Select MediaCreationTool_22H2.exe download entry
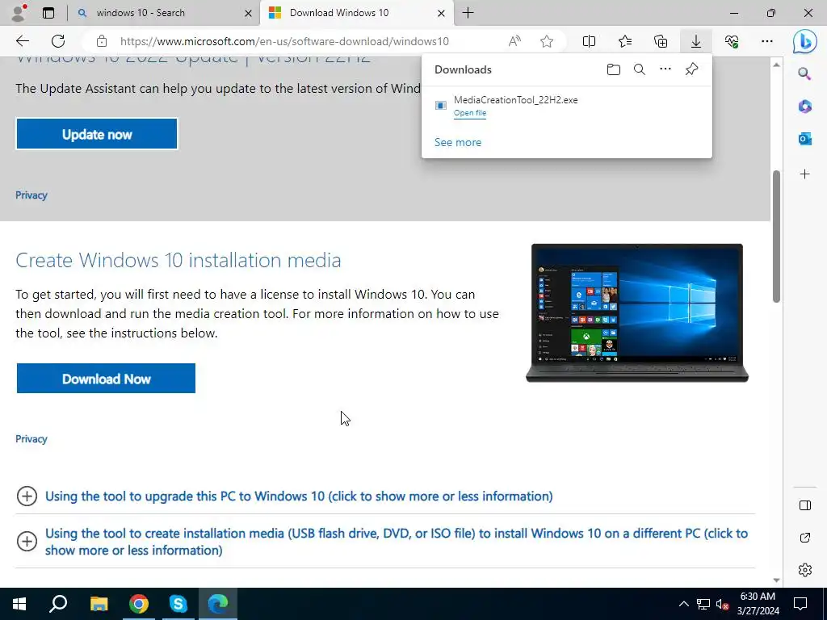Image resolution: width=827 pixels, height=620 pixels. tap(566, 106)
